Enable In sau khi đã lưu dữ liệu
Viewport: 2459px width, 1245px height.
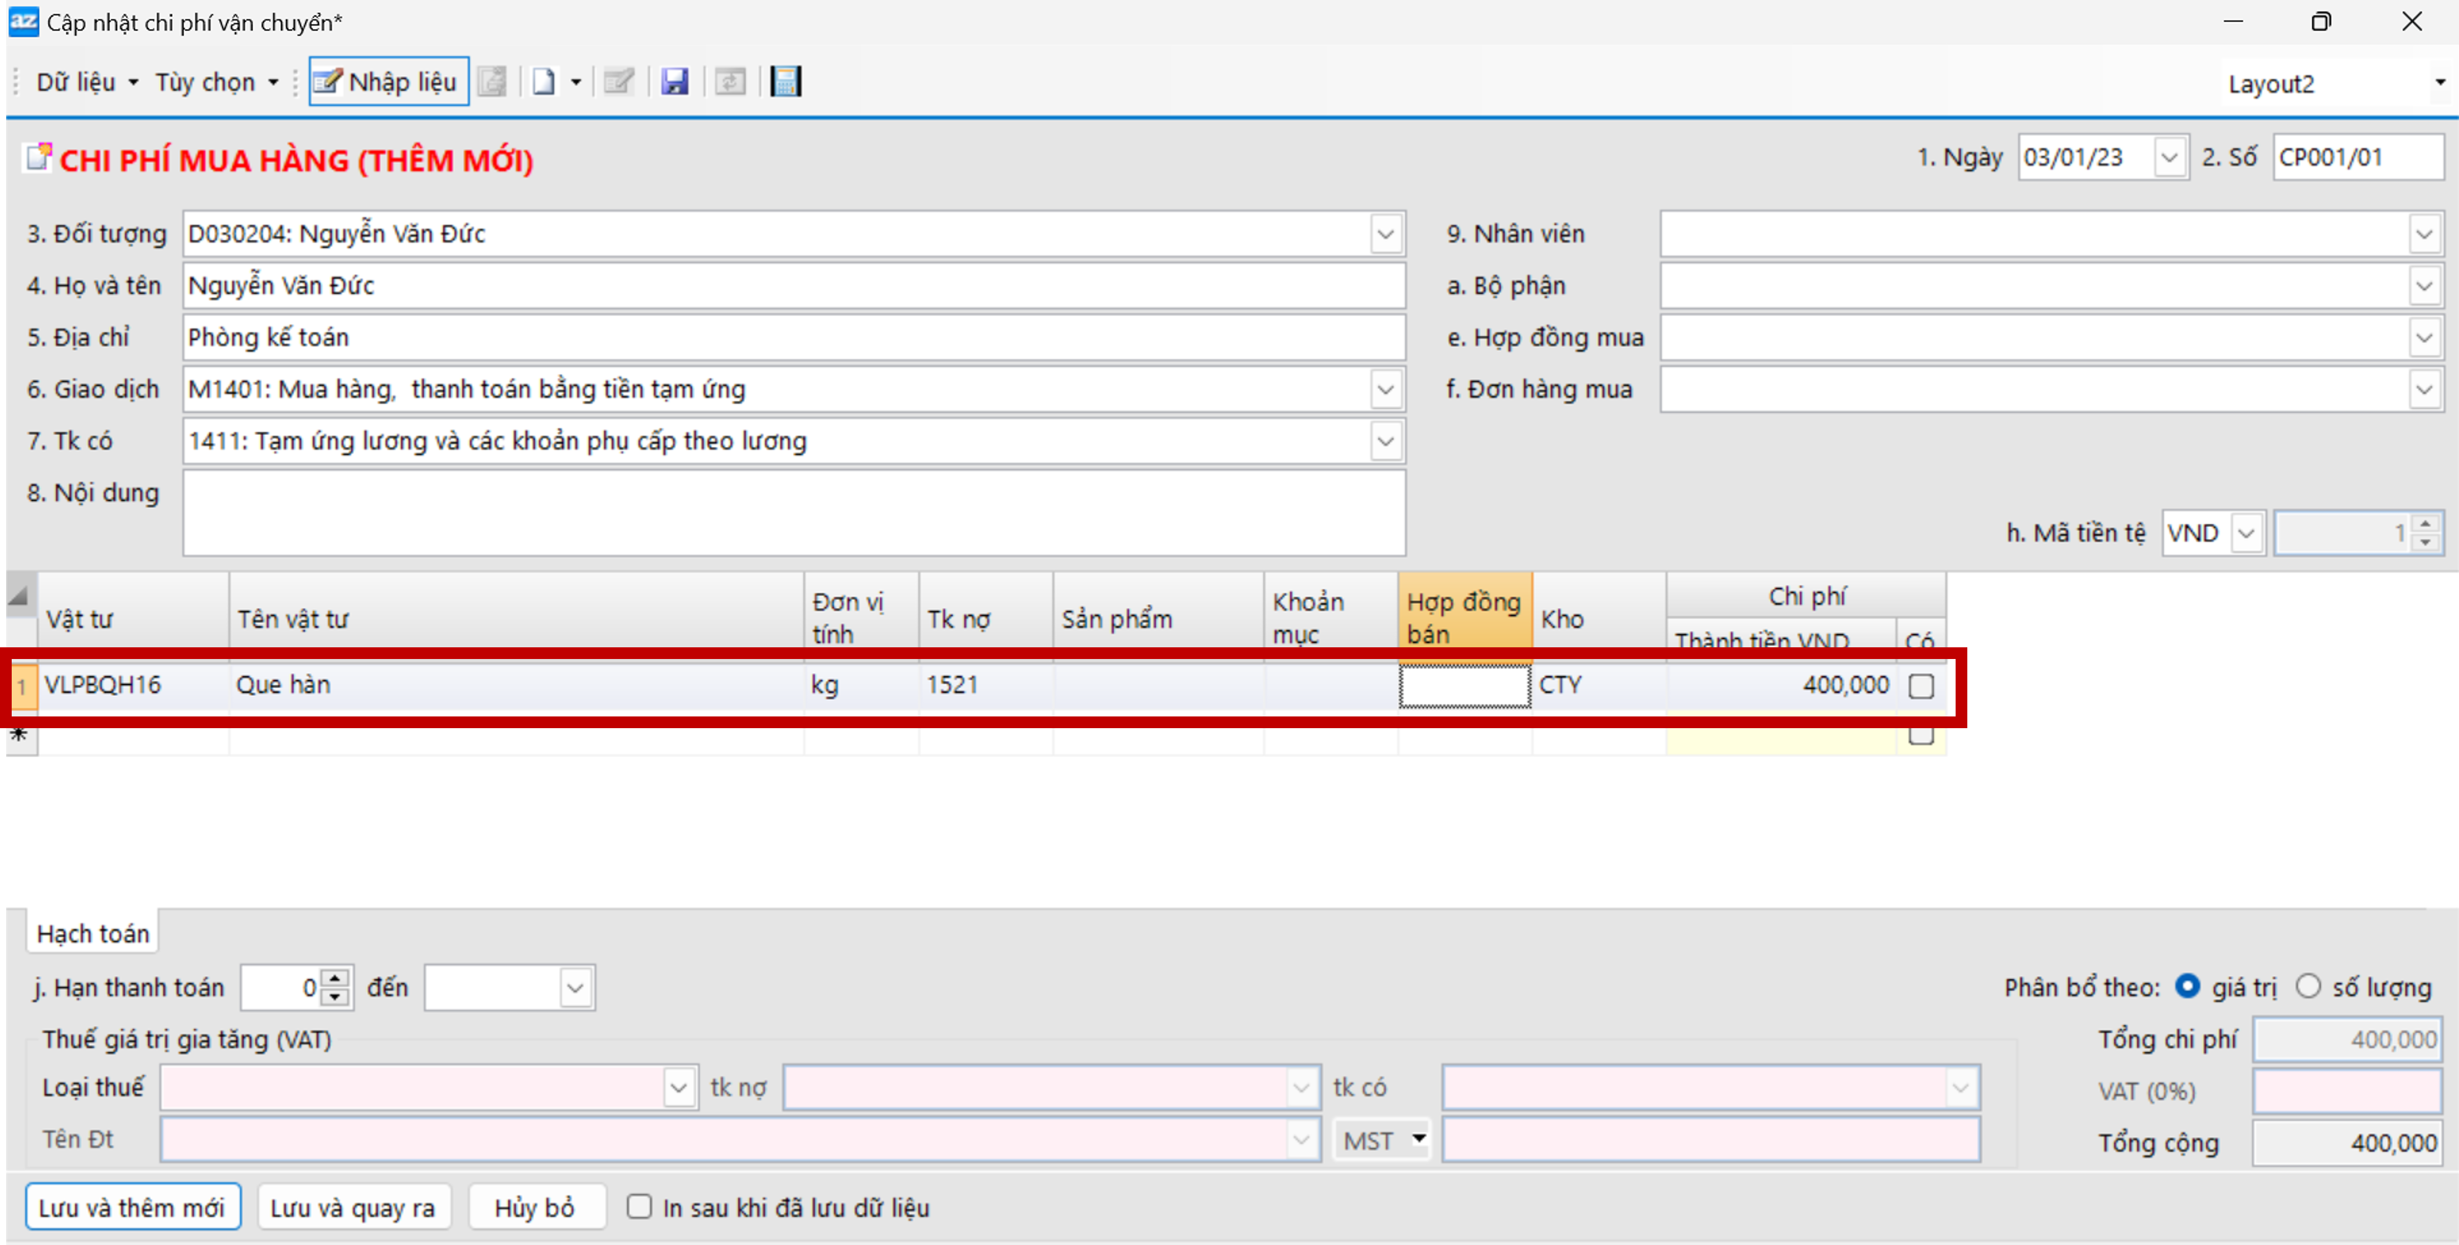tap(639, 1207)
